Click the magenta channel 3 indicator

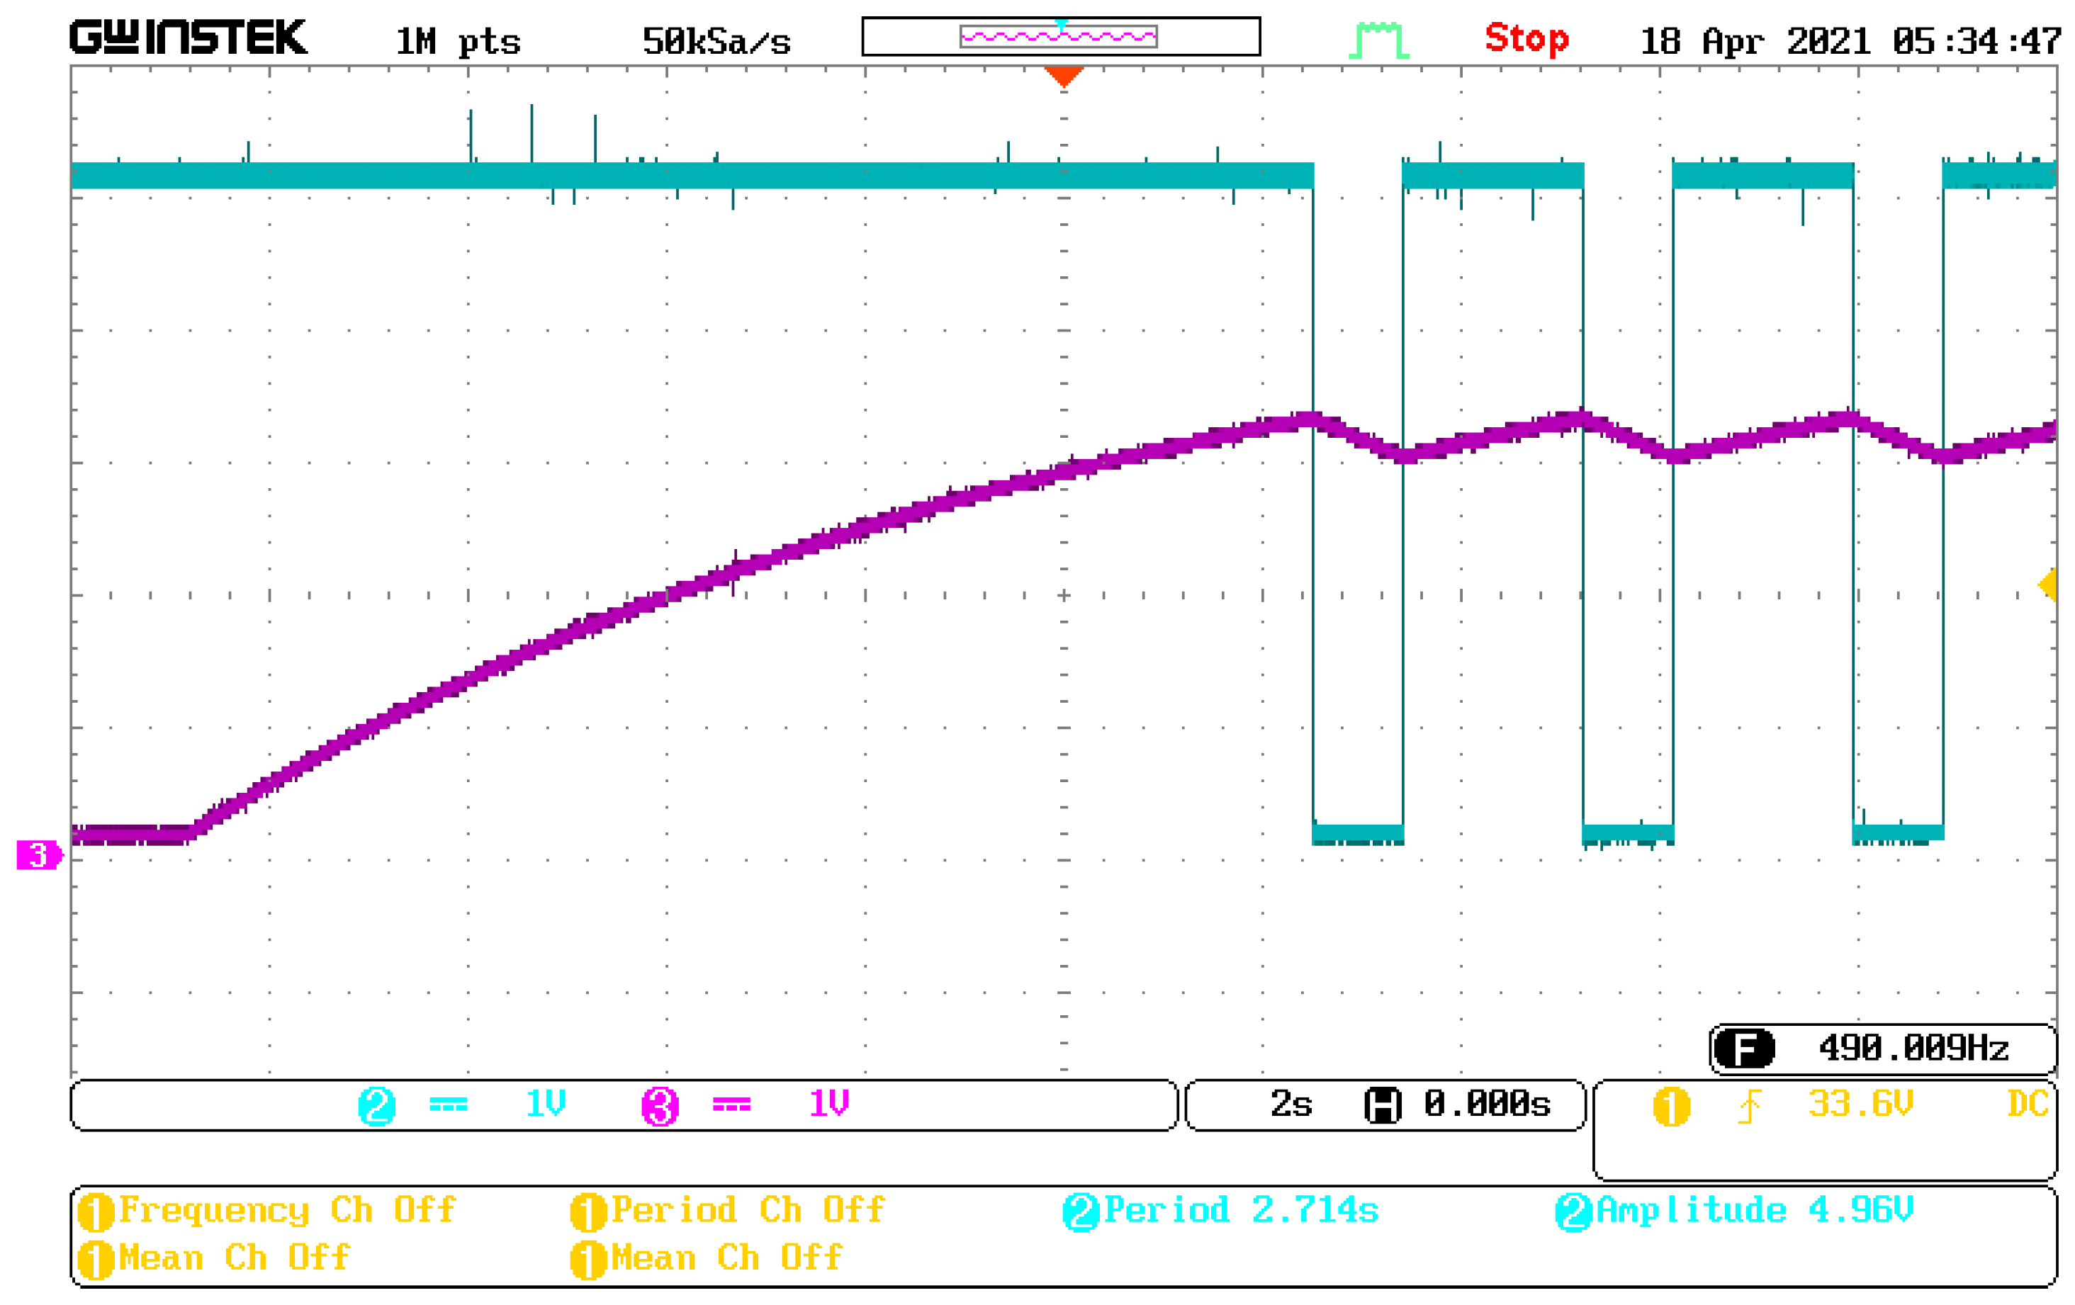click(660, 1106)
